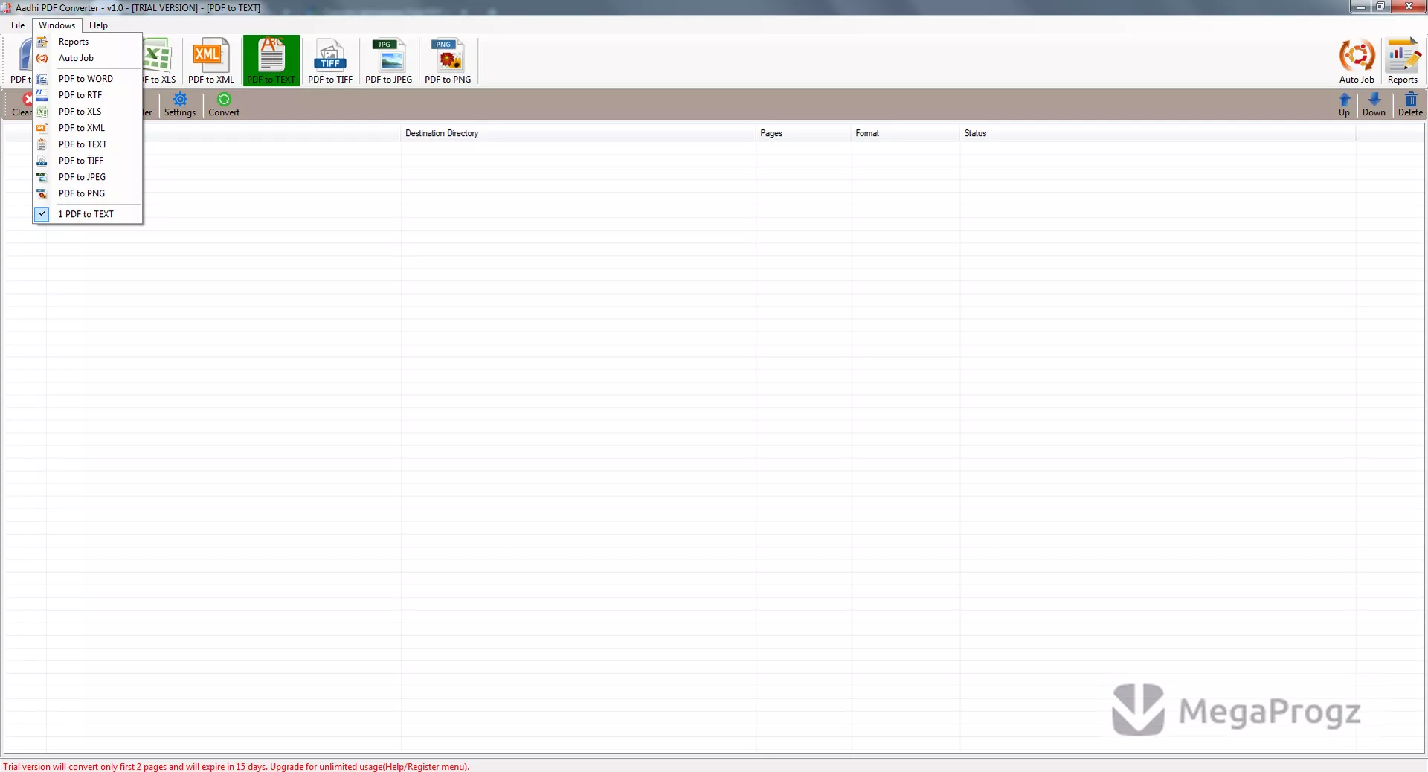The width and height of the screenshot is (1428, 772).
Task: Open the Settings gear in the toolbar
Action: click(180, 104)
